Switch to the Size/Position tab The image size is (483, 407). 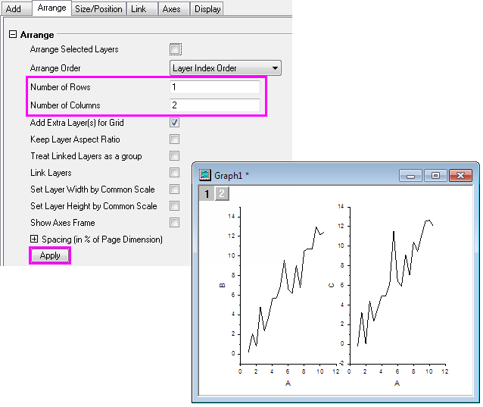click(98, 9)
